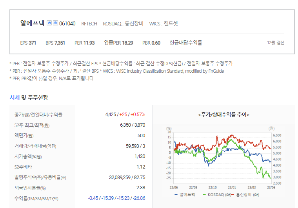Click the PBR 0.60 value
This screenshot has height=208, width=298.
(x=151, y=43)
